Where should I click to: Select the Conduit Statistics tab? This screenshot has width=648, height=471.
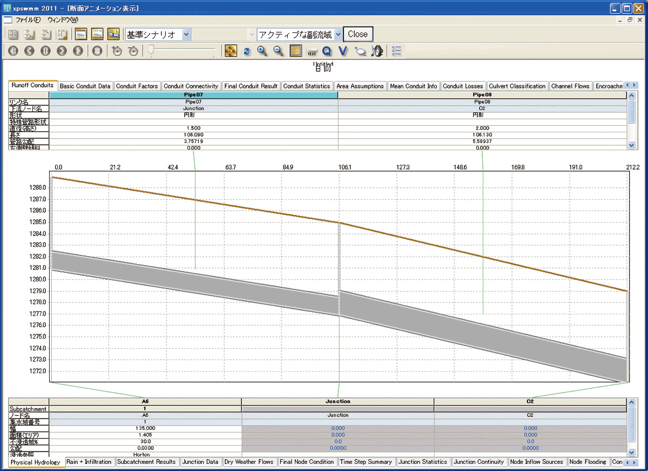(x=307, y=86)
